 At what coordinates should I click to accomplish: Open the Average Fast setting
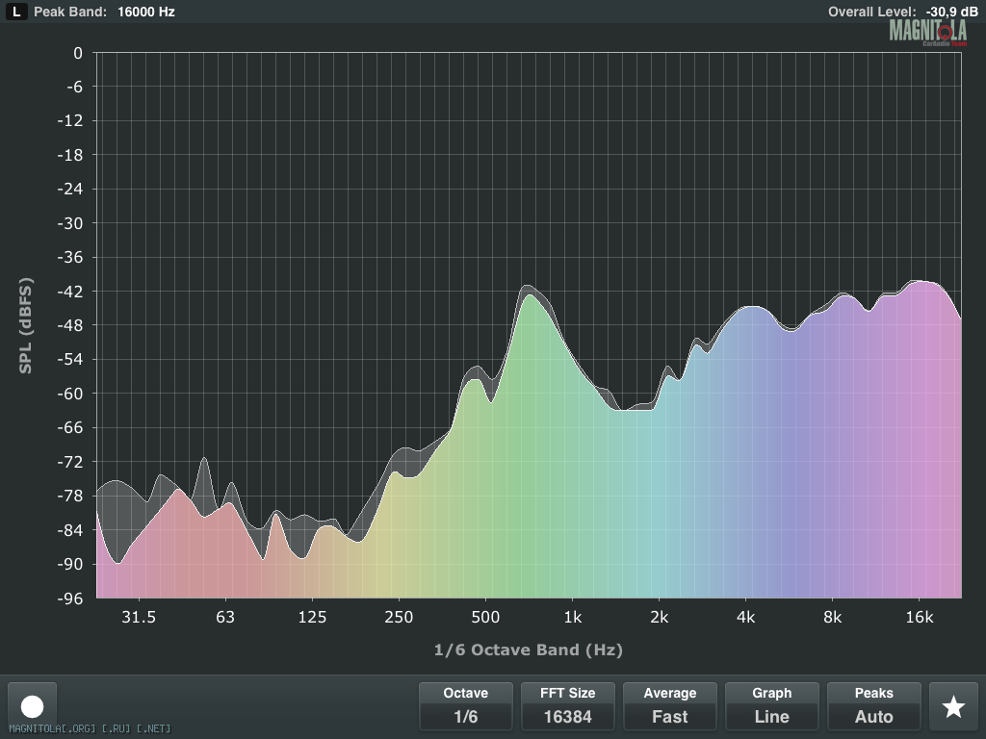pos(670,706)
